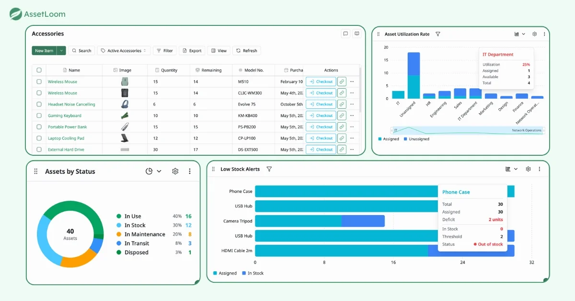Check the Headset Noise Cancelling row checkbox

(39, 104)
